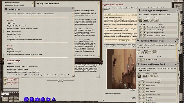Click link dot beside Magic Items in Settlements
This screenshot has height=103, width=184.
(x=38, y=4)
